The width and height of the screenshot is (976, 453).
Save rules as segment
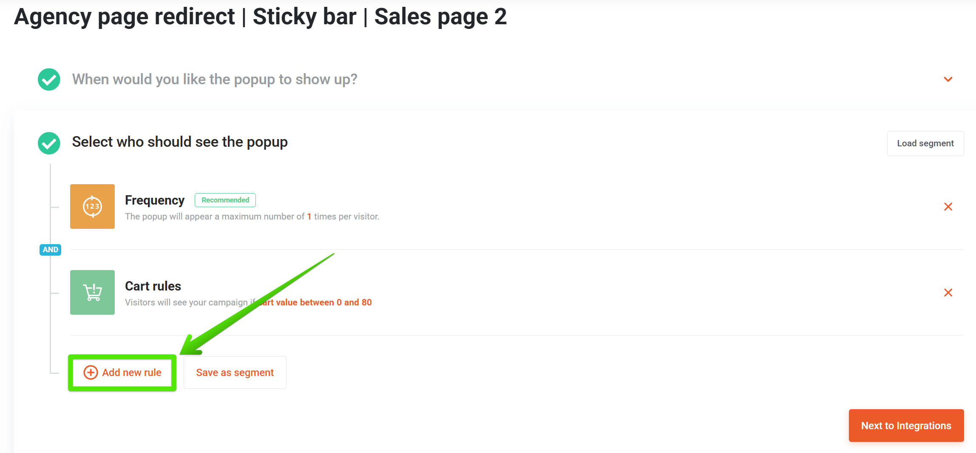pos(235,373)
